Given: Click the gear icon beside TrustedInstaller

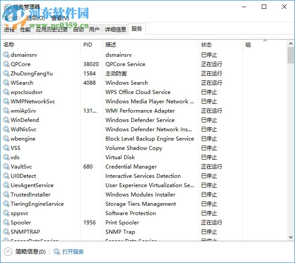Looking at the screenshot, I should click(6, 195).
